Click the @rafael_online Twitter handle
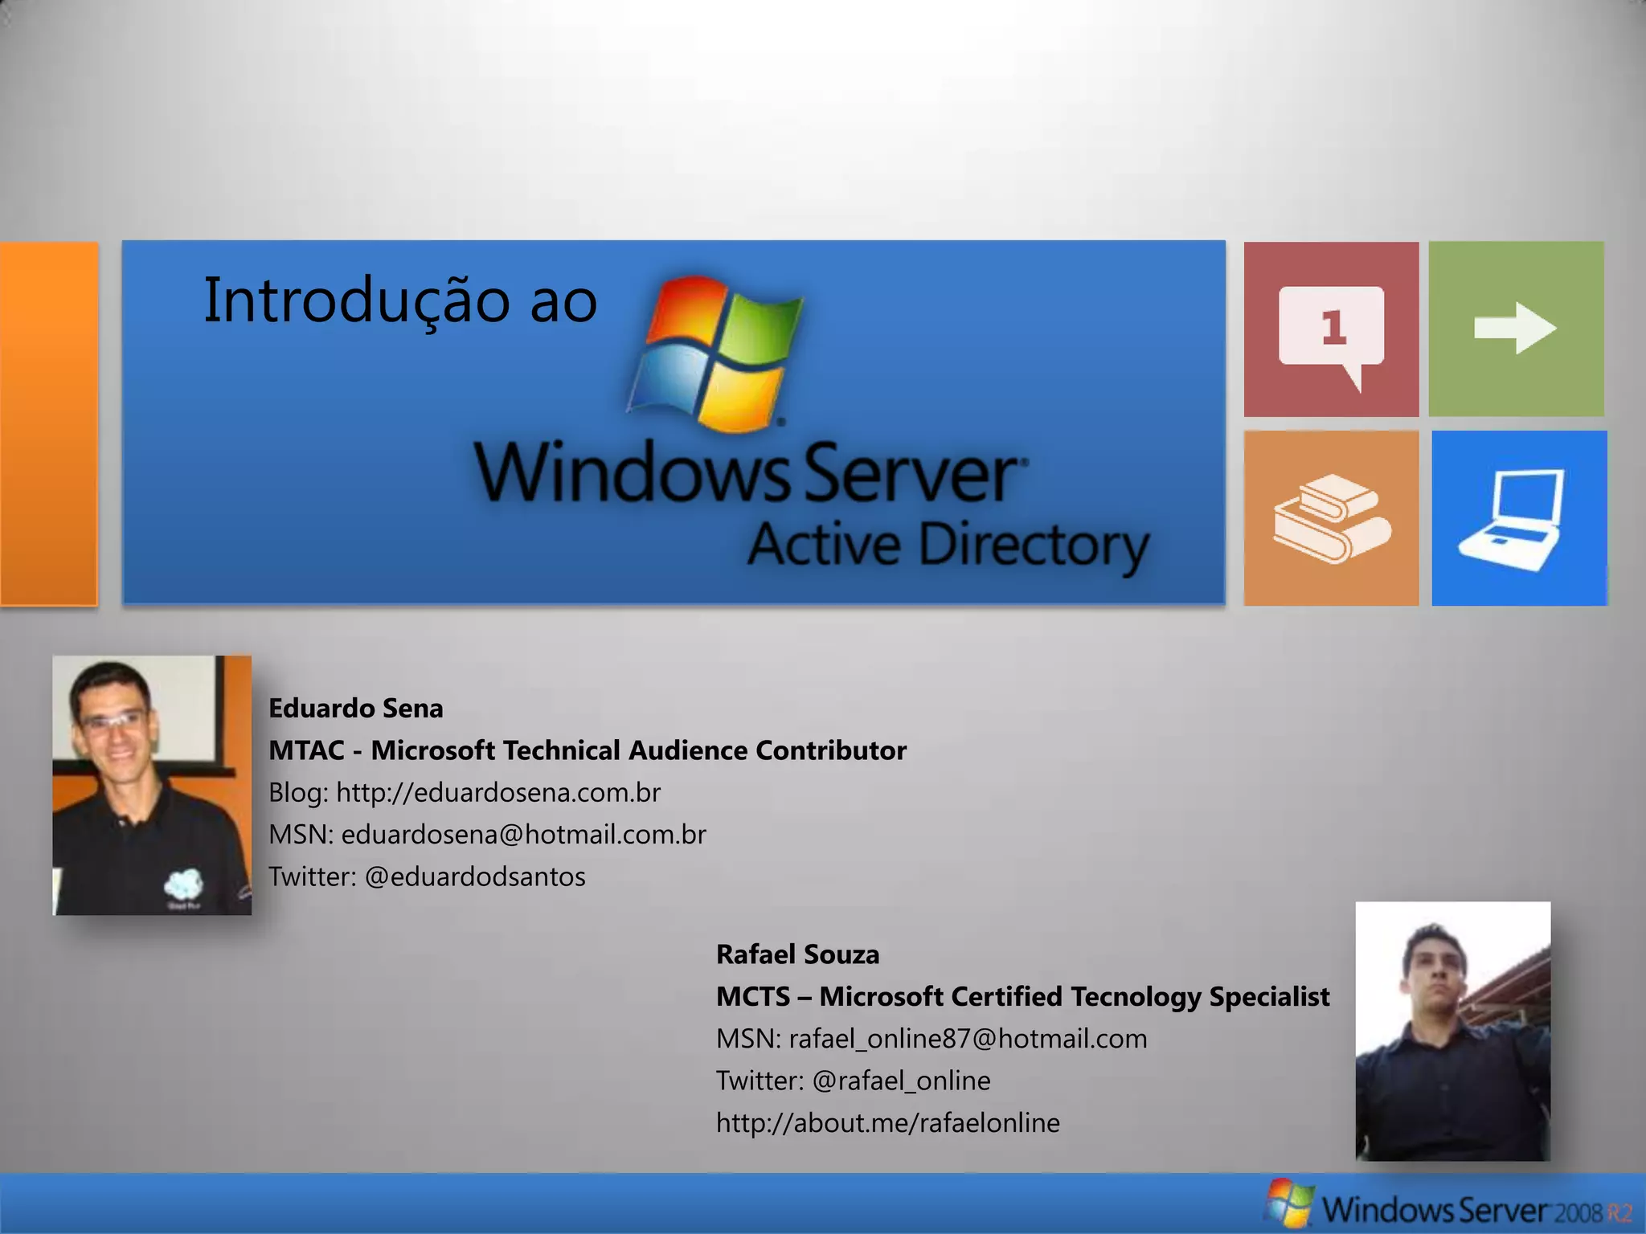1646x1234 pixels. coord(901,1081)
